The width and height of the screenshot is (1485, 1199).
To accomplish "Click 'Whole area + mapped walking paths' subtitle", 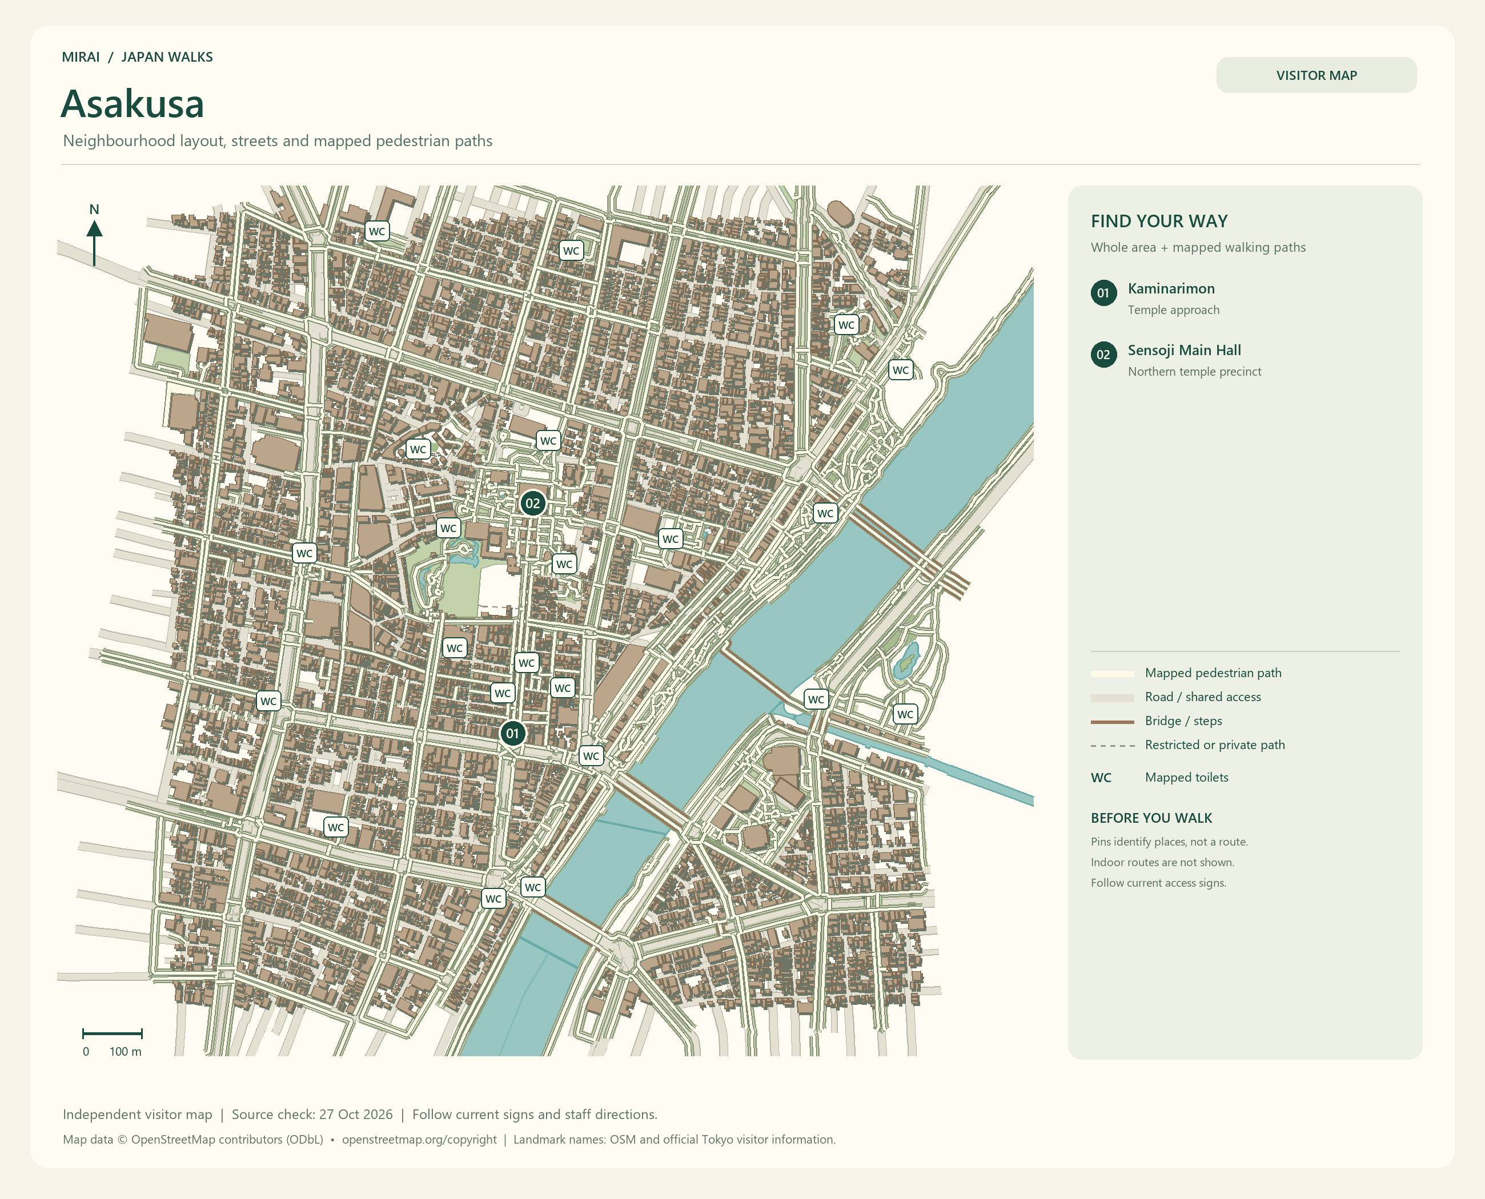I will pyautogui.click(x=1198, y=247).
